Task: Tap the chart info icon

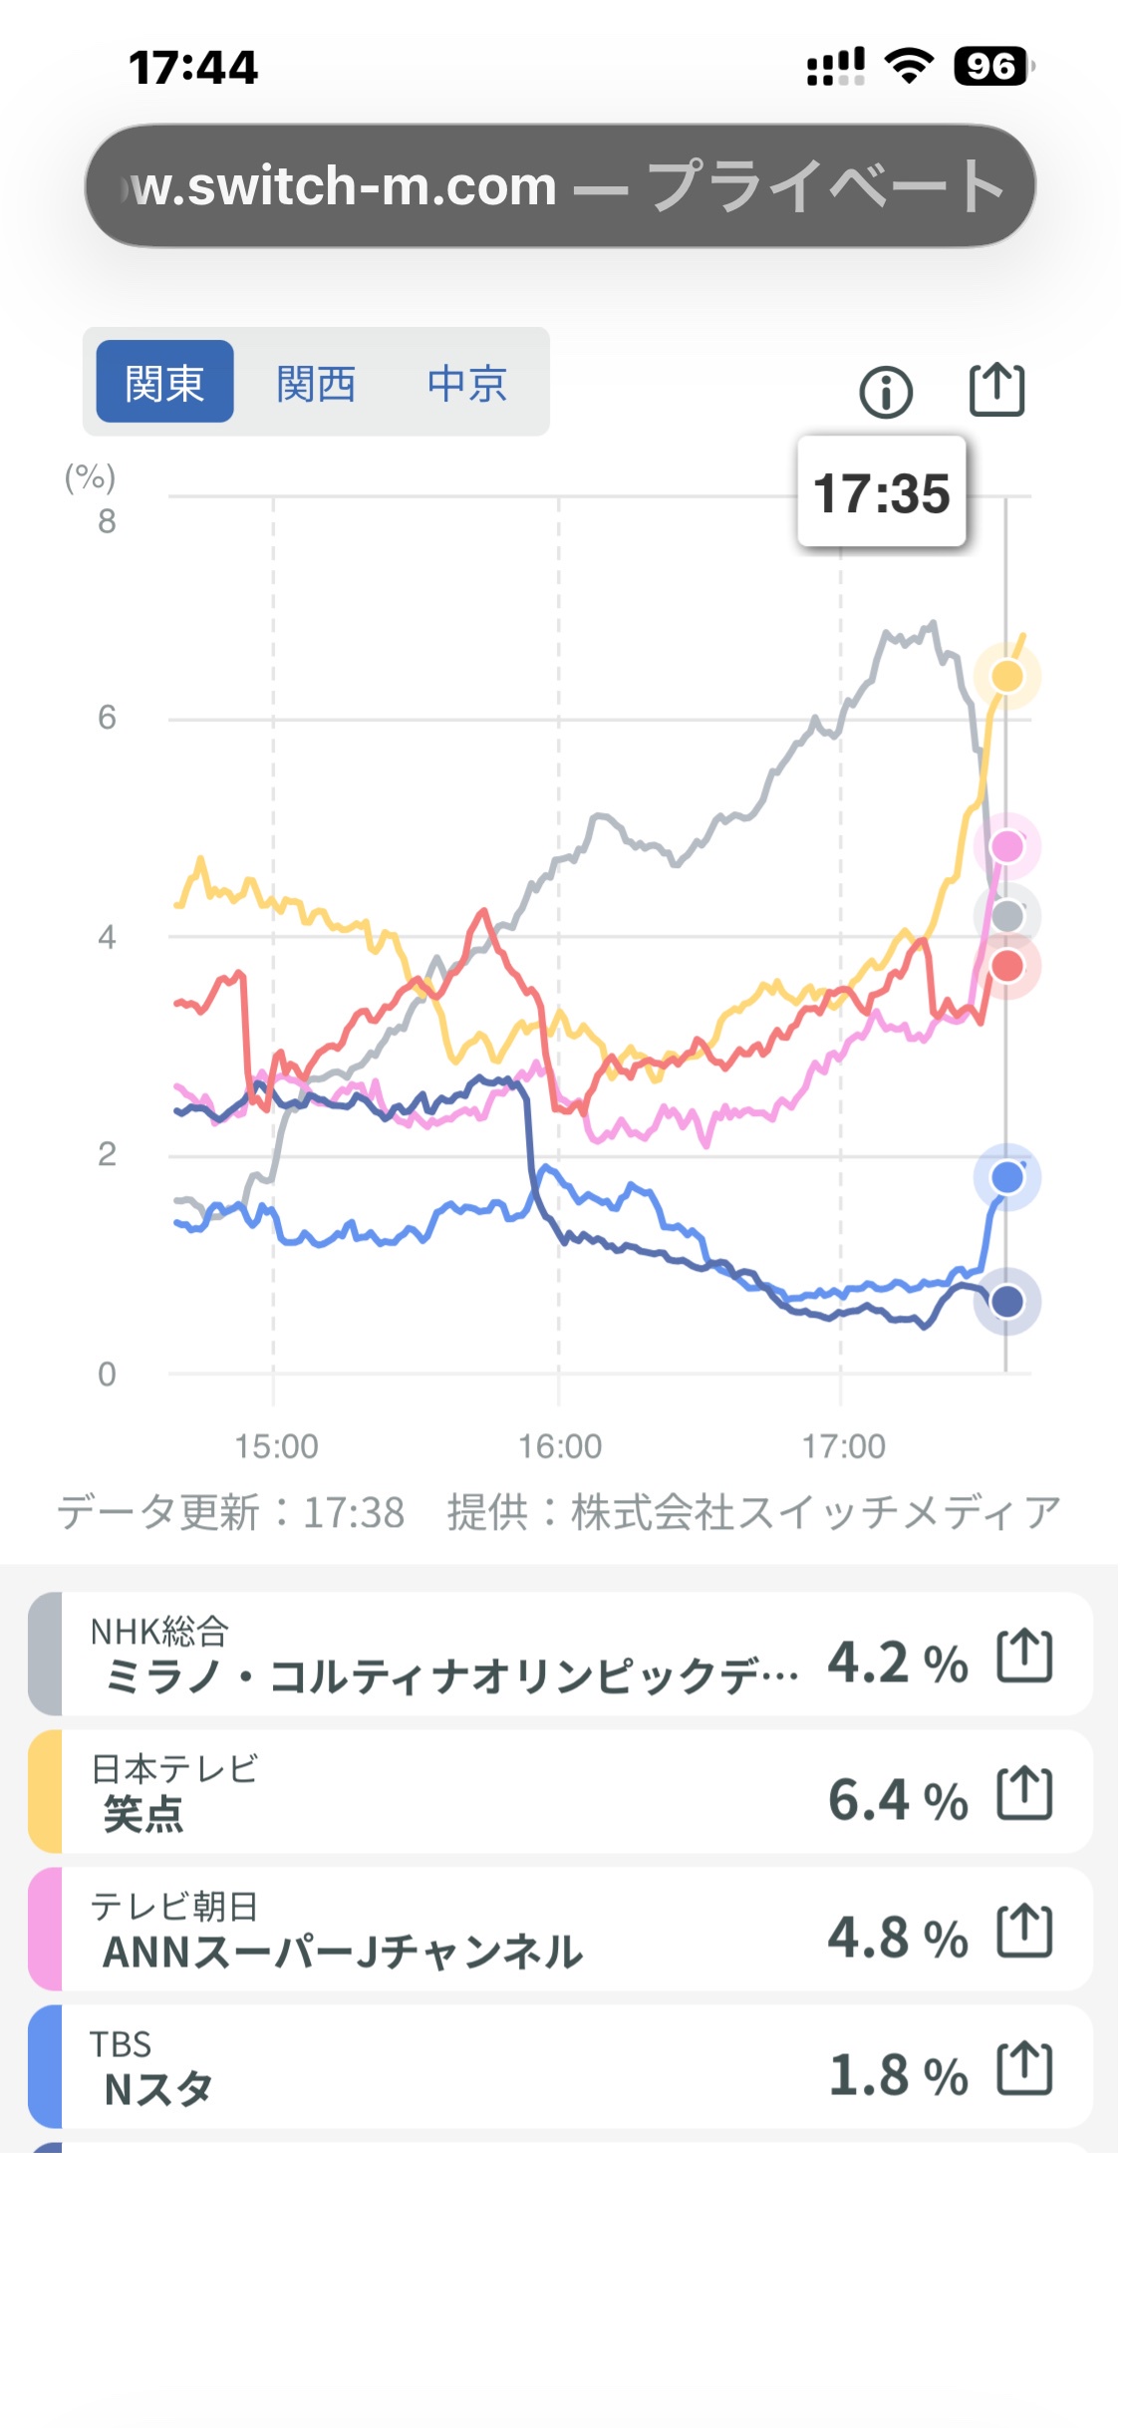Action: [885, 391]
